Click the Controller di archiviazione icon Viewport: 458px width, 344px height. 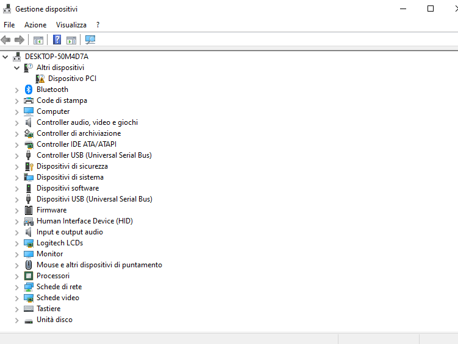29,133
